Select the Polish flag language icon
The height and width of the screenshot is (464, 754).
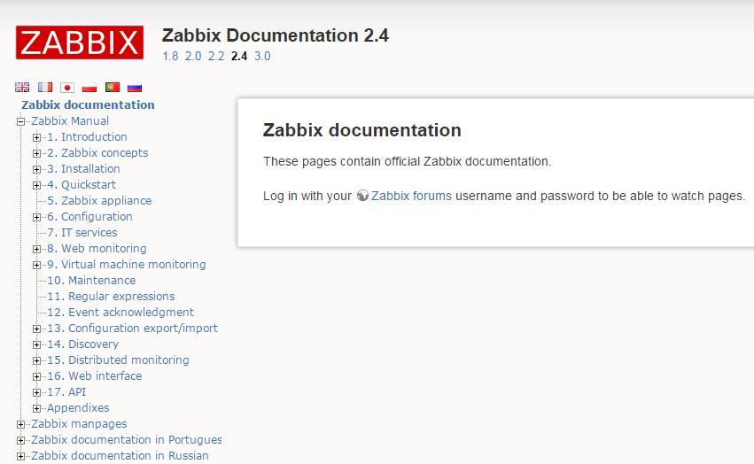(x=89, y=87)
